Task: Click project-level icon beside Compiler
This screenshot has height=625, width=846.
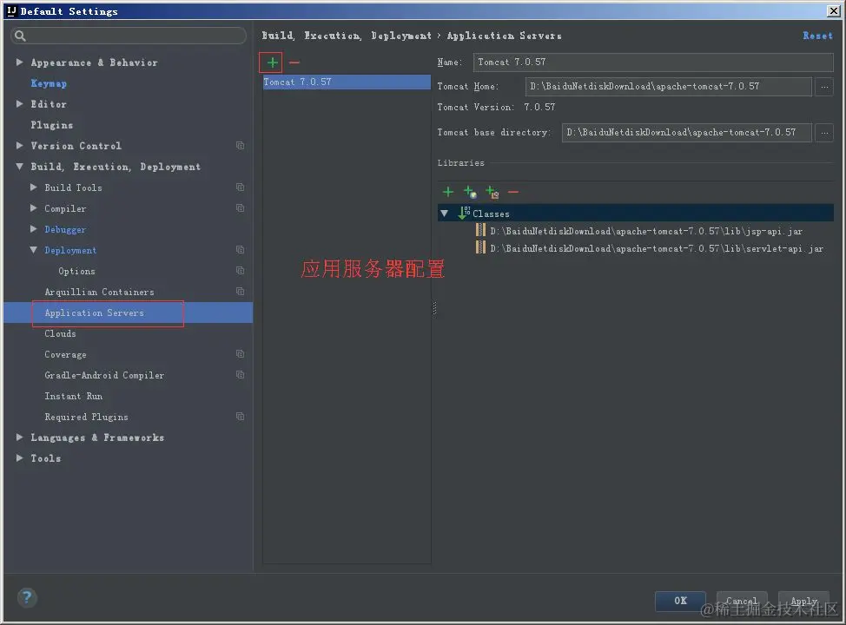Action: point(240,207)
